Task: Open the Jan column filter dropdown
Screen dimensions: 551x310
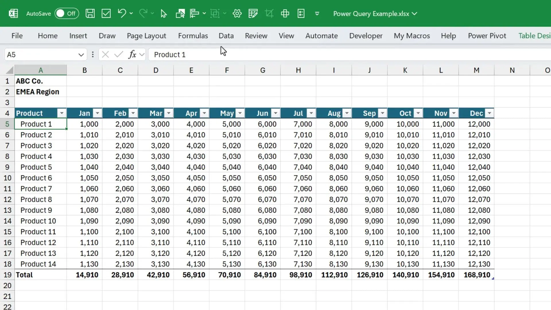Action: (98, 113)
